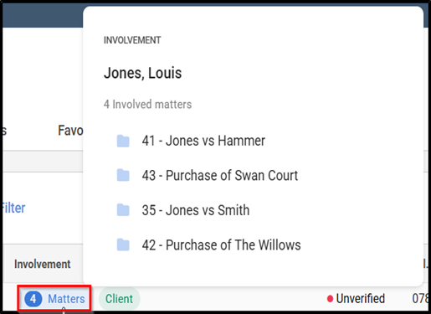
Task: Sort by the Involvement column header
Action: (x=43, y=264)
